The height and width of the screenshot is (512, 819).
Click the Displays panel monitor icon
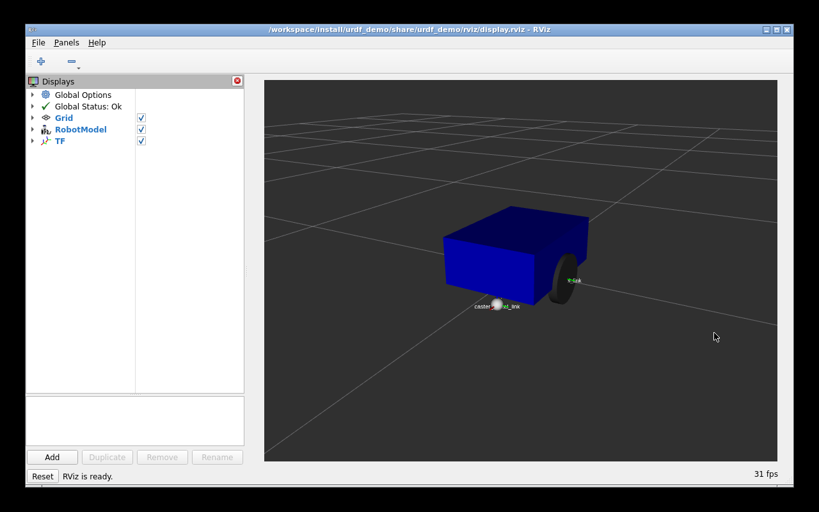33,81
